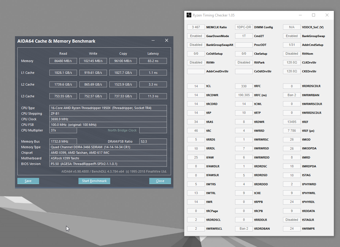Click L1 Cache Read value 1828.1 GB/s

pos(63,73)
